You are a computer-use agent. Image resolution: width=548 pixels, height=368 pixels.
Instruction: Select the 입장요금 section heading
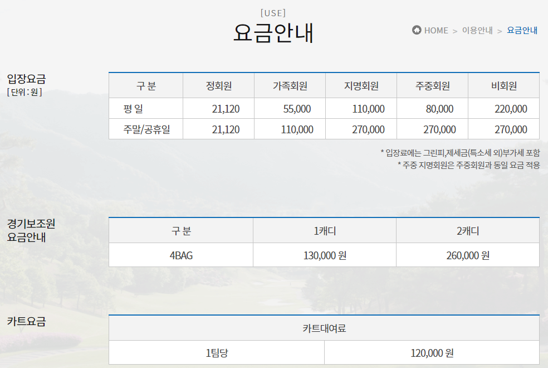(x=27, y=79)
